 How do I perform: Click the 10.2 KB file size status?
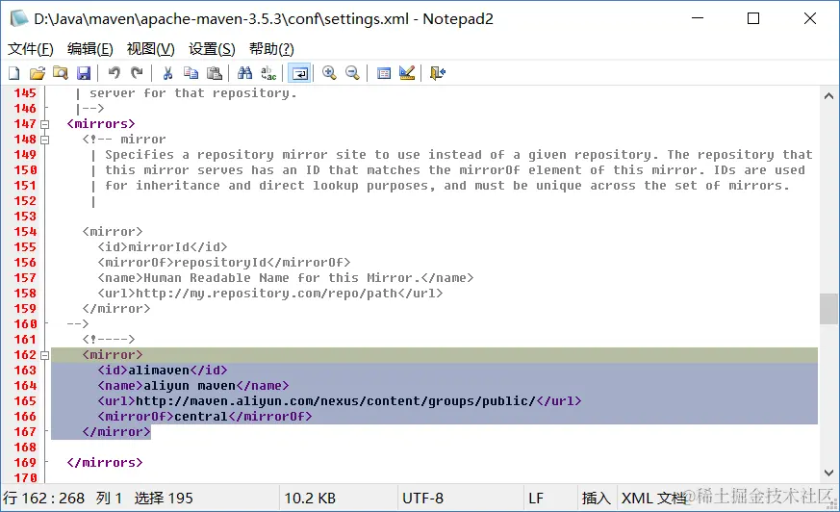coord(338,499)
